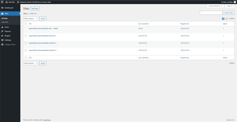Click the Settings icon in sidebar

coord(2,40)
